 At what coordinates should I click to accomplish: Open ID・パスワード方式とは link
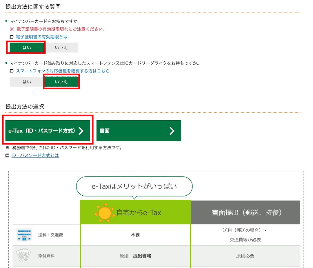pos(35,155)
